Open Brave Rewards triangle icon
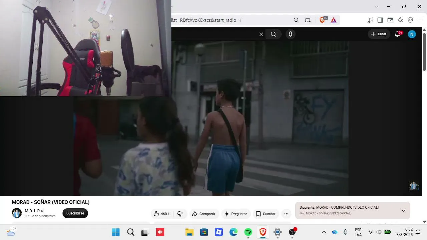Screen dimensions: 427x240 tap(334, 20)
